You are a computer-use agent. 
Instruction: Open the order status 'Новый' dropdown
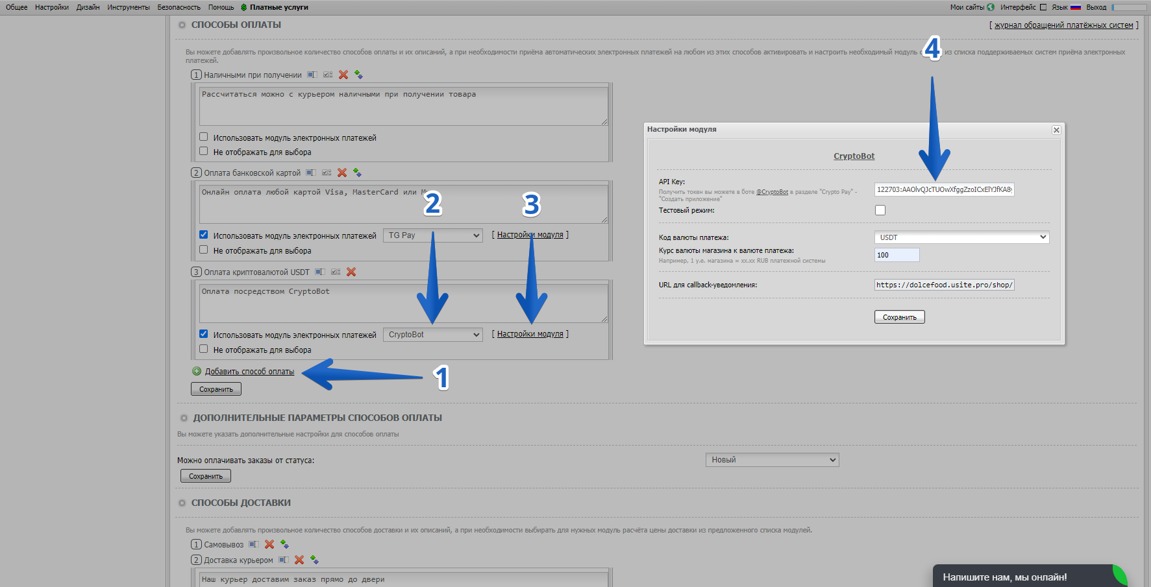(772, 460)
